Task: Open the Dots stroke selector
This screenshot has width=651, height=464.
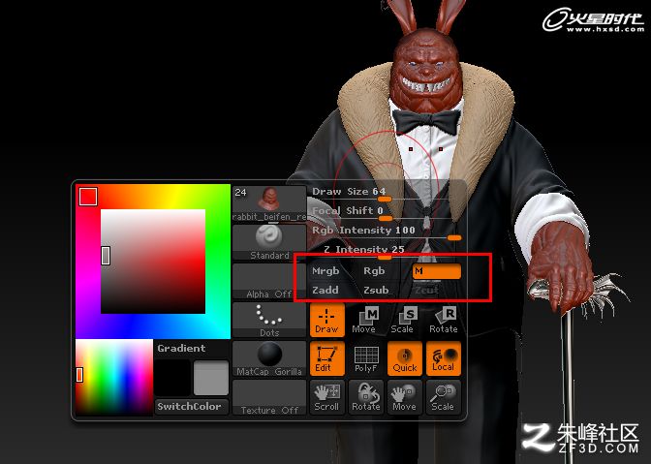Action: click(269, 320)
